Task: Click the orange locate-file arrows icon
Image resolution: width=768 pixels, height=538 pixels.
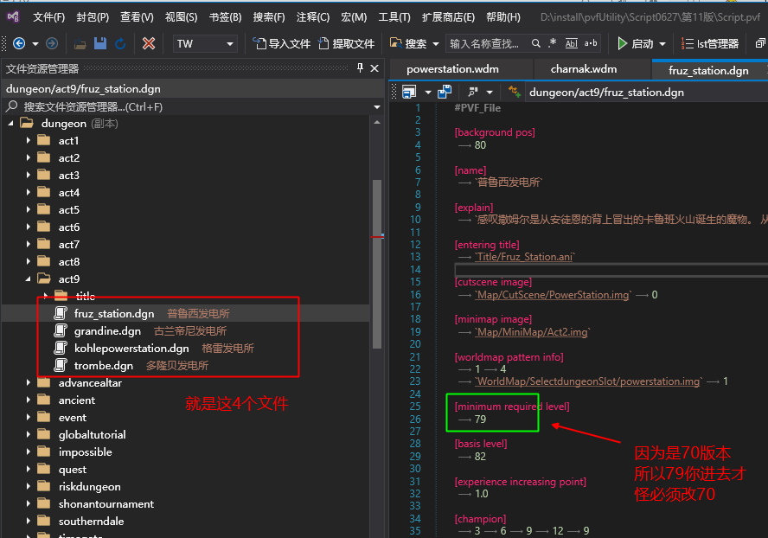Action: point(515,91)
